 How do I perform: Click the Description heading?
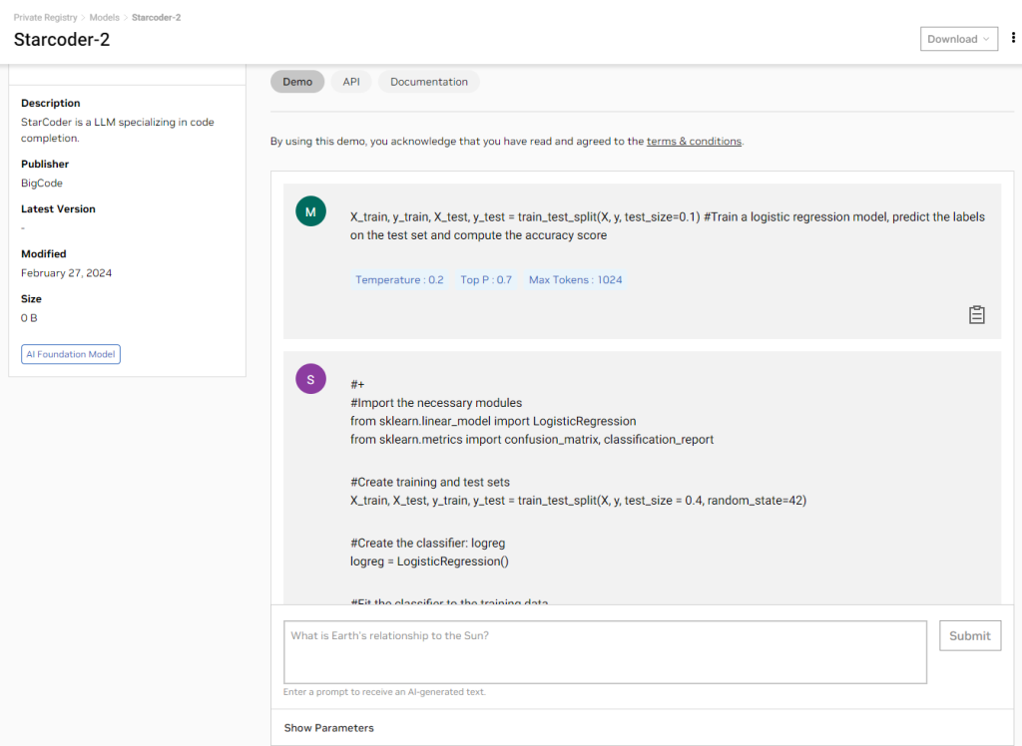pyautogui.click(x=50, y=103)
